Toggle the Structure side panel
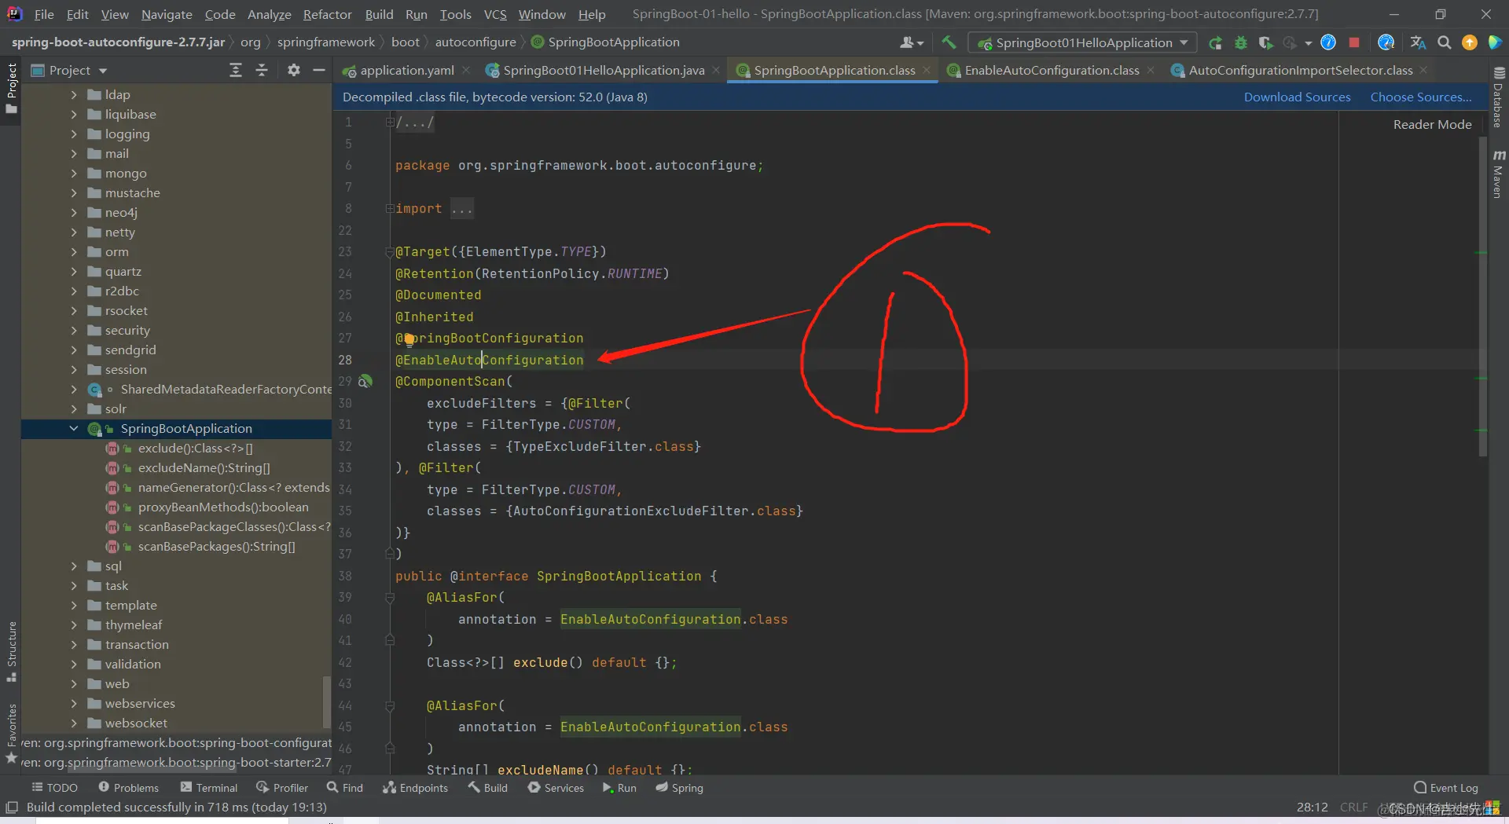1509x824 pixels. point(11,651)
